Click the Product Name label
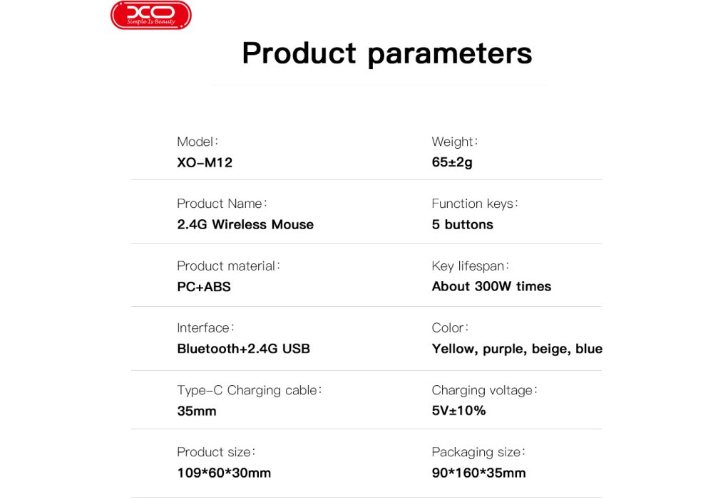Viewport: 713px width, 499px height. tap(222, 204)
